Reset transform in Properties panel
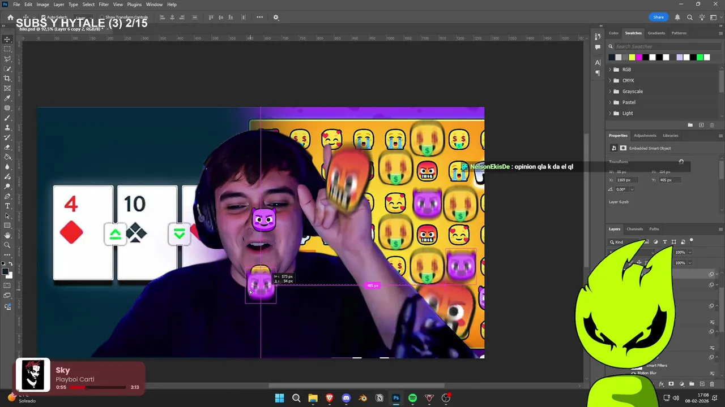Viewport: 725px width, 407px height. point(681,162)
